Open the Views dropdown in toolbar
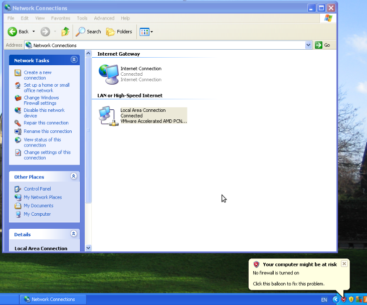The image size is (367, 305). tap(146, 32)
